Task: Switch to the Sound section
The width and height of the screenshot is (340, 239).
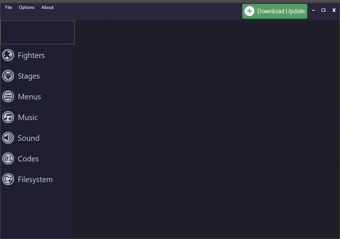Action: click(28, 138)
